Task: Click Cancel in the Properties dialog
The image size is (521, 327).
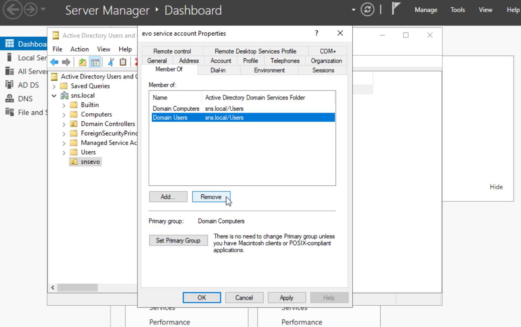Action: (x=244, y=297)
